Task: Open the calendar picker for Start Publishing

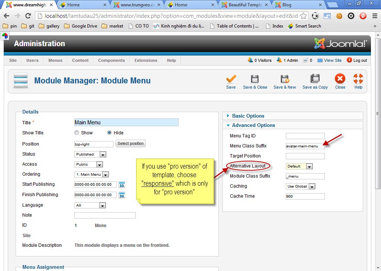Action: [122, 184]
